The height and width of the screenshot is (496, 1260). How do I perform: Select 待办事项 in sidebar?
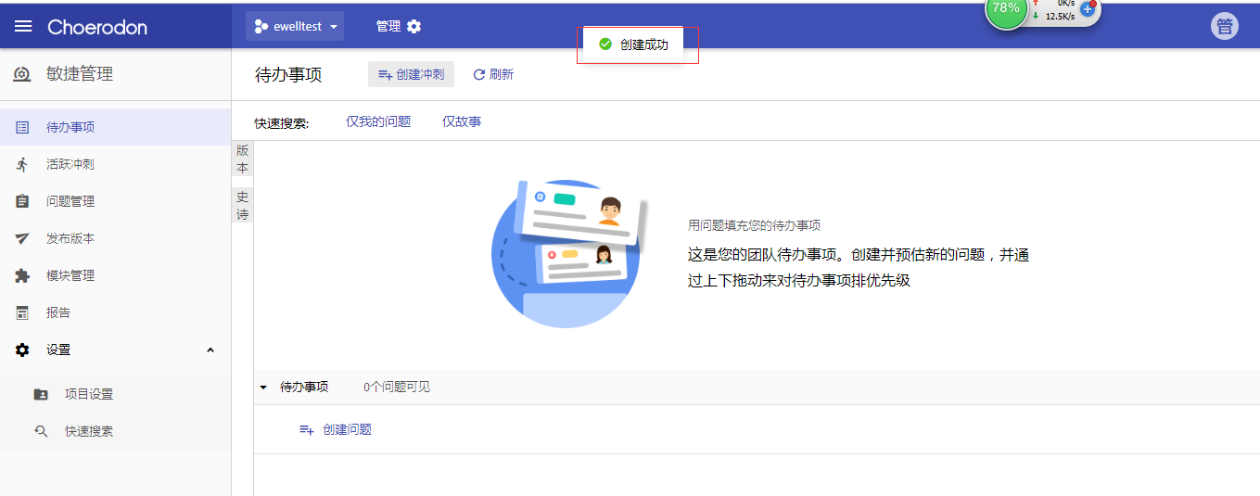pos(116,127)
